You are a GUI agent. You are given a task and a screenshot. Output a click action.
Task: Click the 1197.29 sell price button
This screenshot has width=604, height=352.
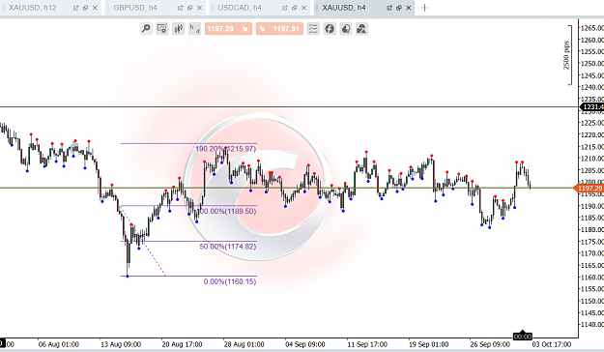(x=228, y=29)
